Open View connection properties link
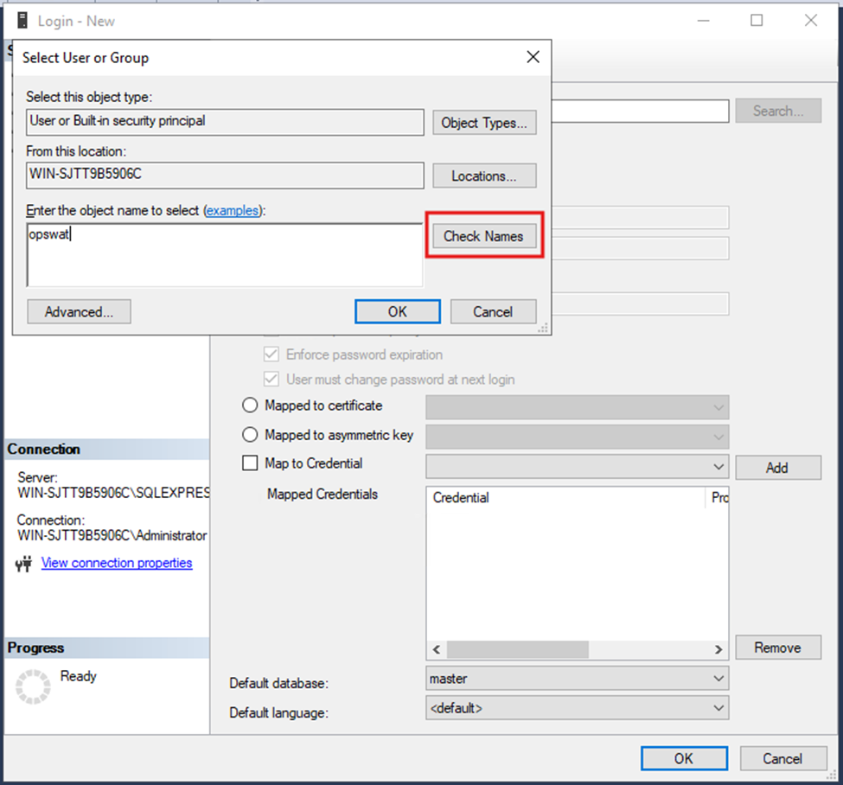Viewport: 843px width, 785px height. tap(117, 563)
